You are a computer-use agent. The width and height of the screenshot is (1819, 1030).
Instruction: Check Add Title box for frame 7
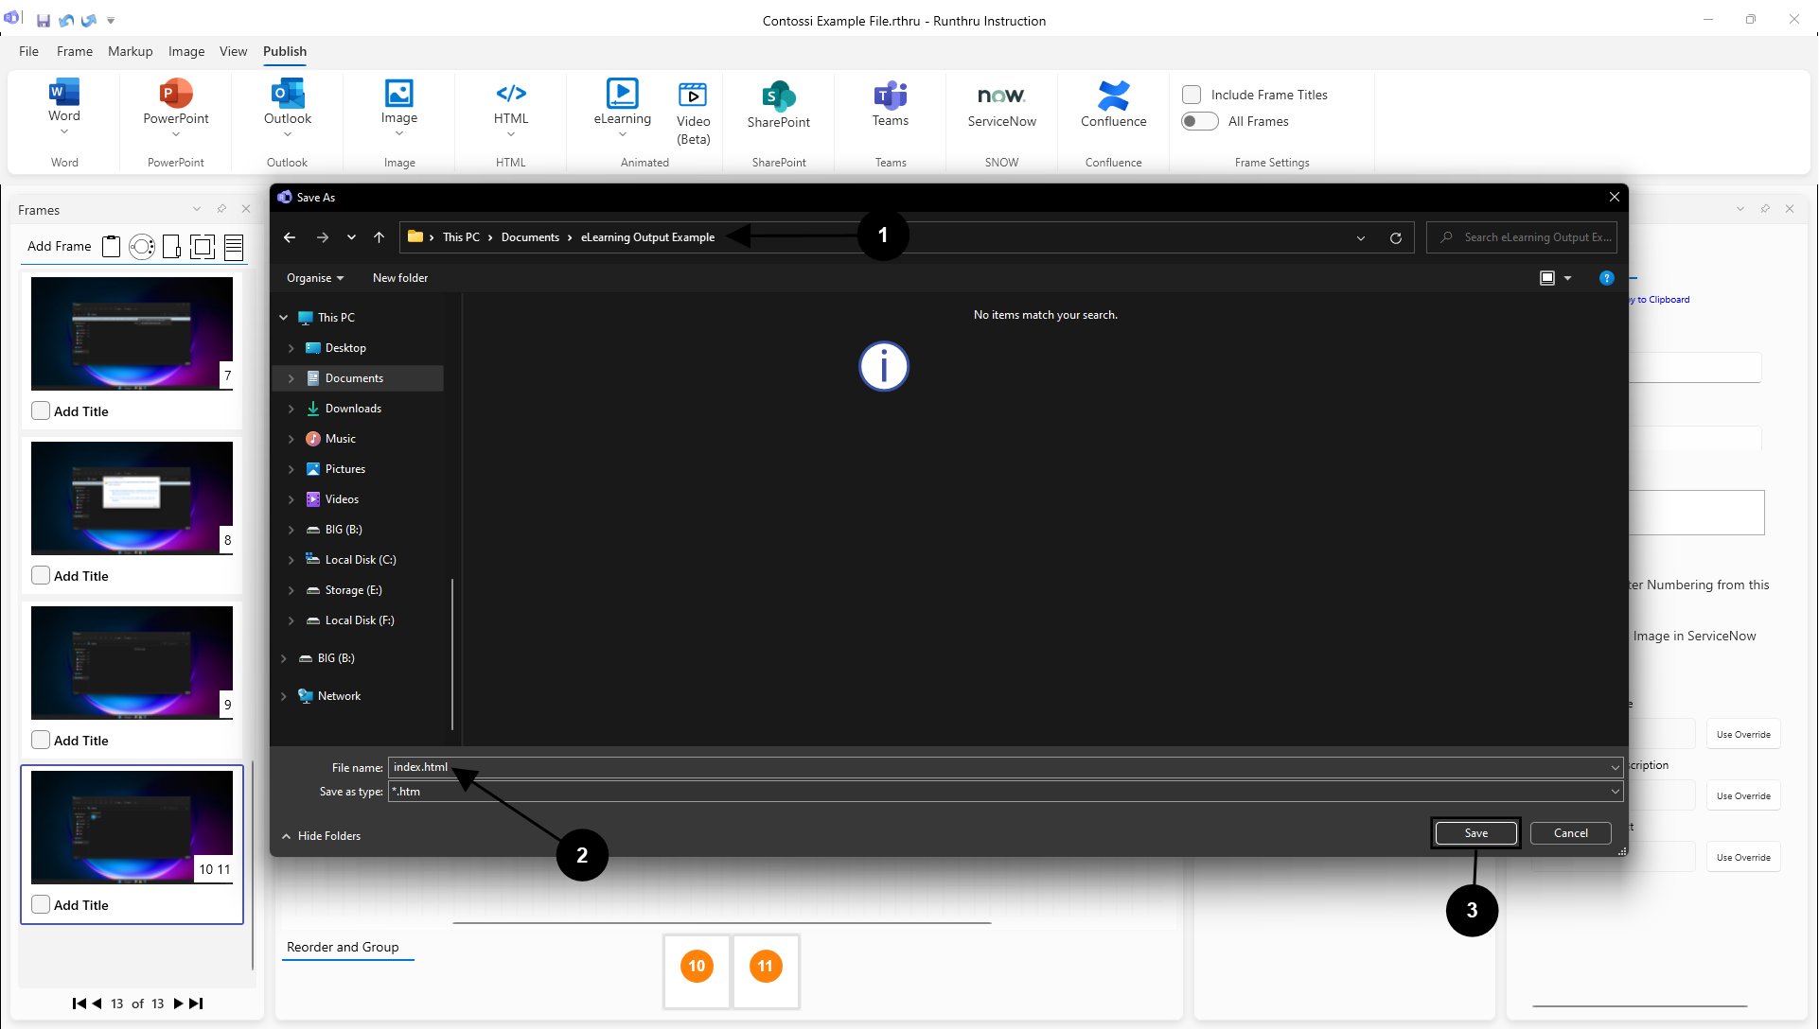[x=41, y=411]
